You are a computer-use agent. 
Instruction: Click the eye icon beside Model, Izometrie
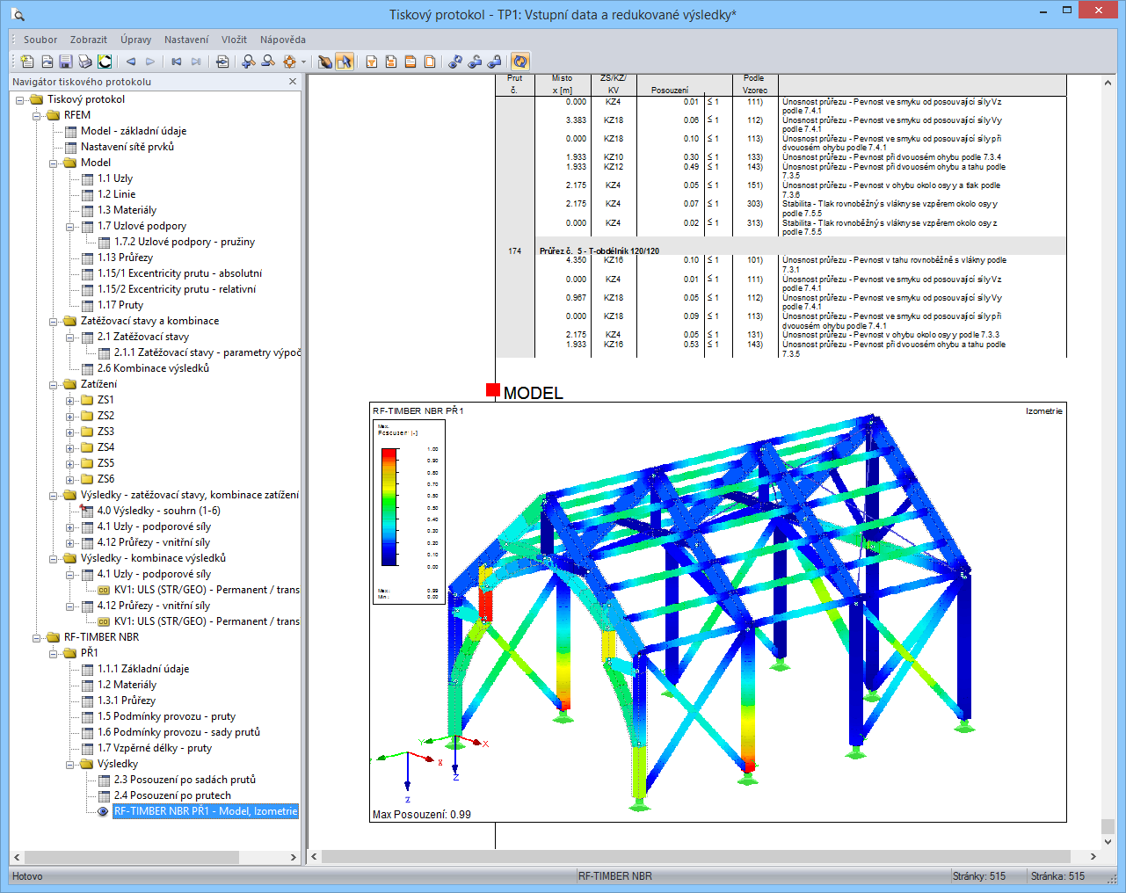pos(103,811)
